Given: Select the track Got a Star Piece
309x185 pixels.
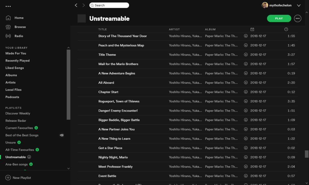Looking at the screenshot, I should click(x=110, y=148).
